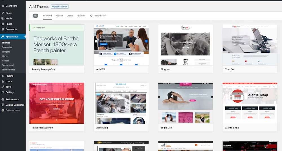Click the Collapse menu arrow icon
Image resolution: width=282 pixels, height=151 pixels.
coord(3,110)
